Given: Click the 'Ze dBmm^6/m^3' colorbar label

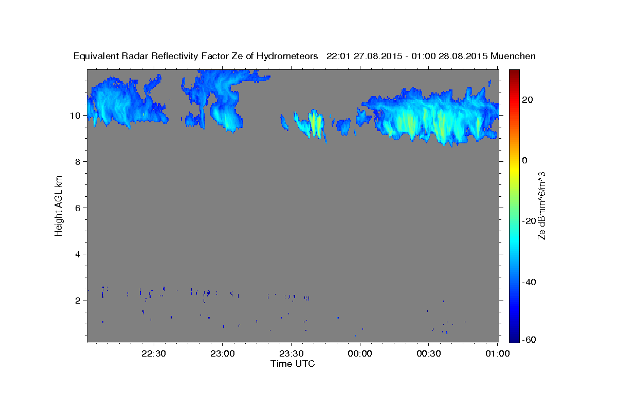Looking at the screenshot, I should point(541,206).
